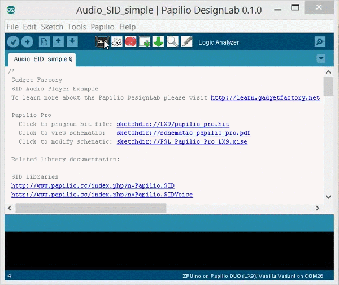Click the 'SID libraries' comment line
The width and height of the screenshot is (339, 285).
coord(35,177)
